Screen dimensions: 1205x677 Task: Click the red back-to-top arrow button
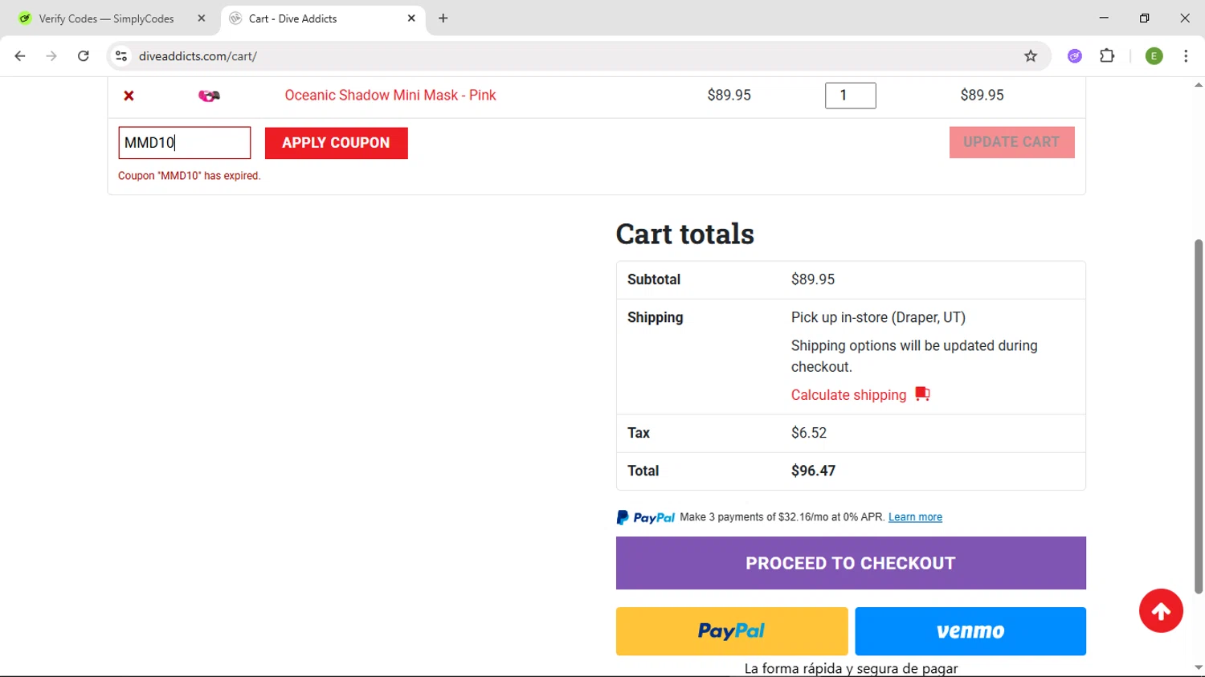pos(1161,611)
